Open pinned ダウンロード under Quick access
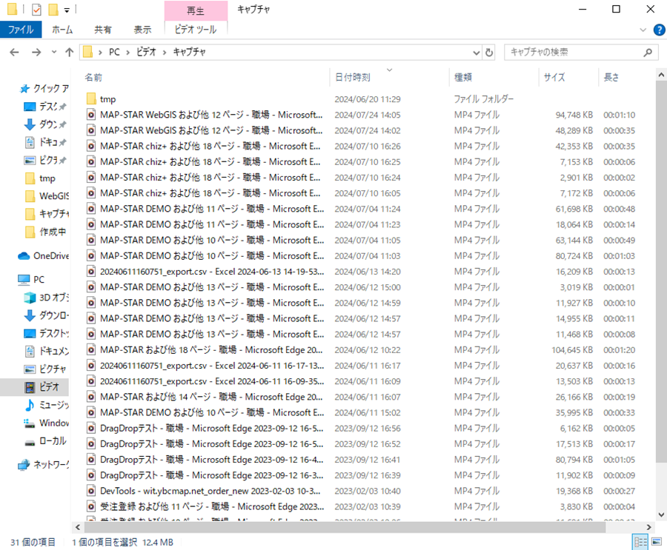This screenshot has height=550, width=667. pyautogui.click(x=47, y=124)
